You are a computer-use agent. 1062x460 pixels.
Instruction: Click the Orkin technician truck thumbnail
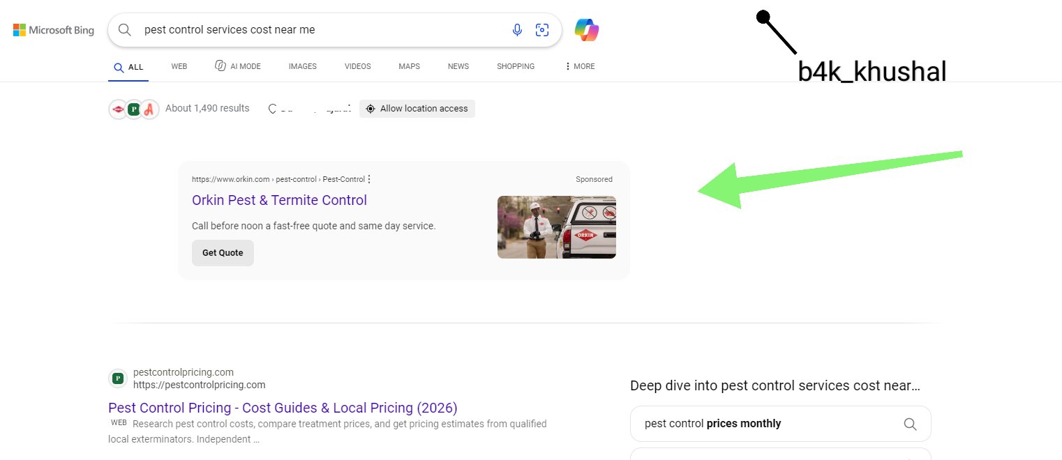coord(557,227)
